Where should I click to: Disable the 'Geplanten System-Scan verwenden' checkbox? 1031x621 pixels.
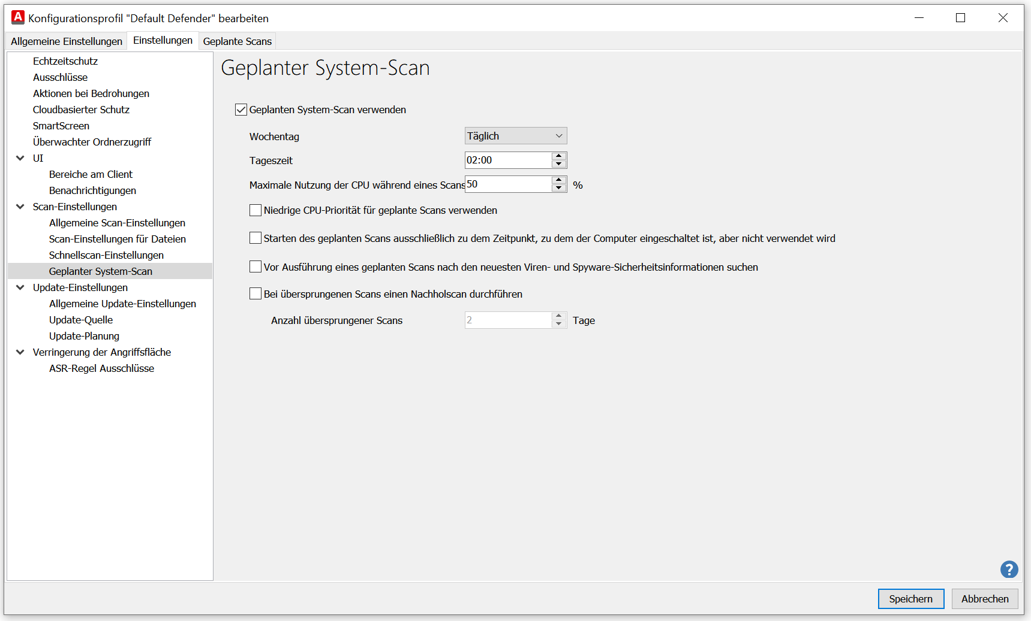click(241, 109)
